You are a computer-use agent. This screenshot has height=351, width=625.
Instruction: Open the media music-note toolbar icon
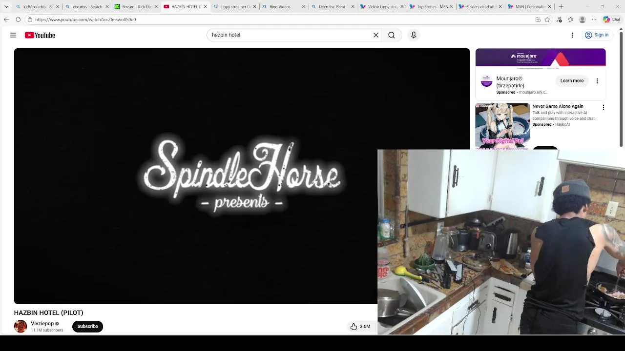click(x=559, y=19)
